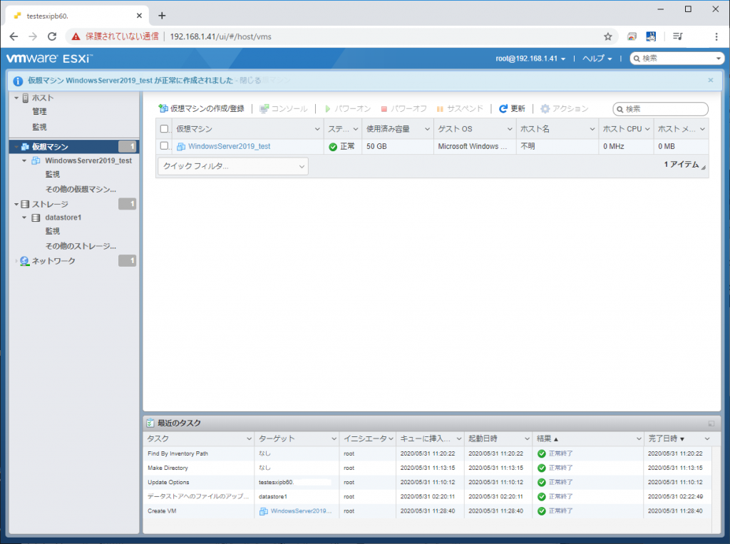Open the クイック フィルタ dropdown

(233, 166)
